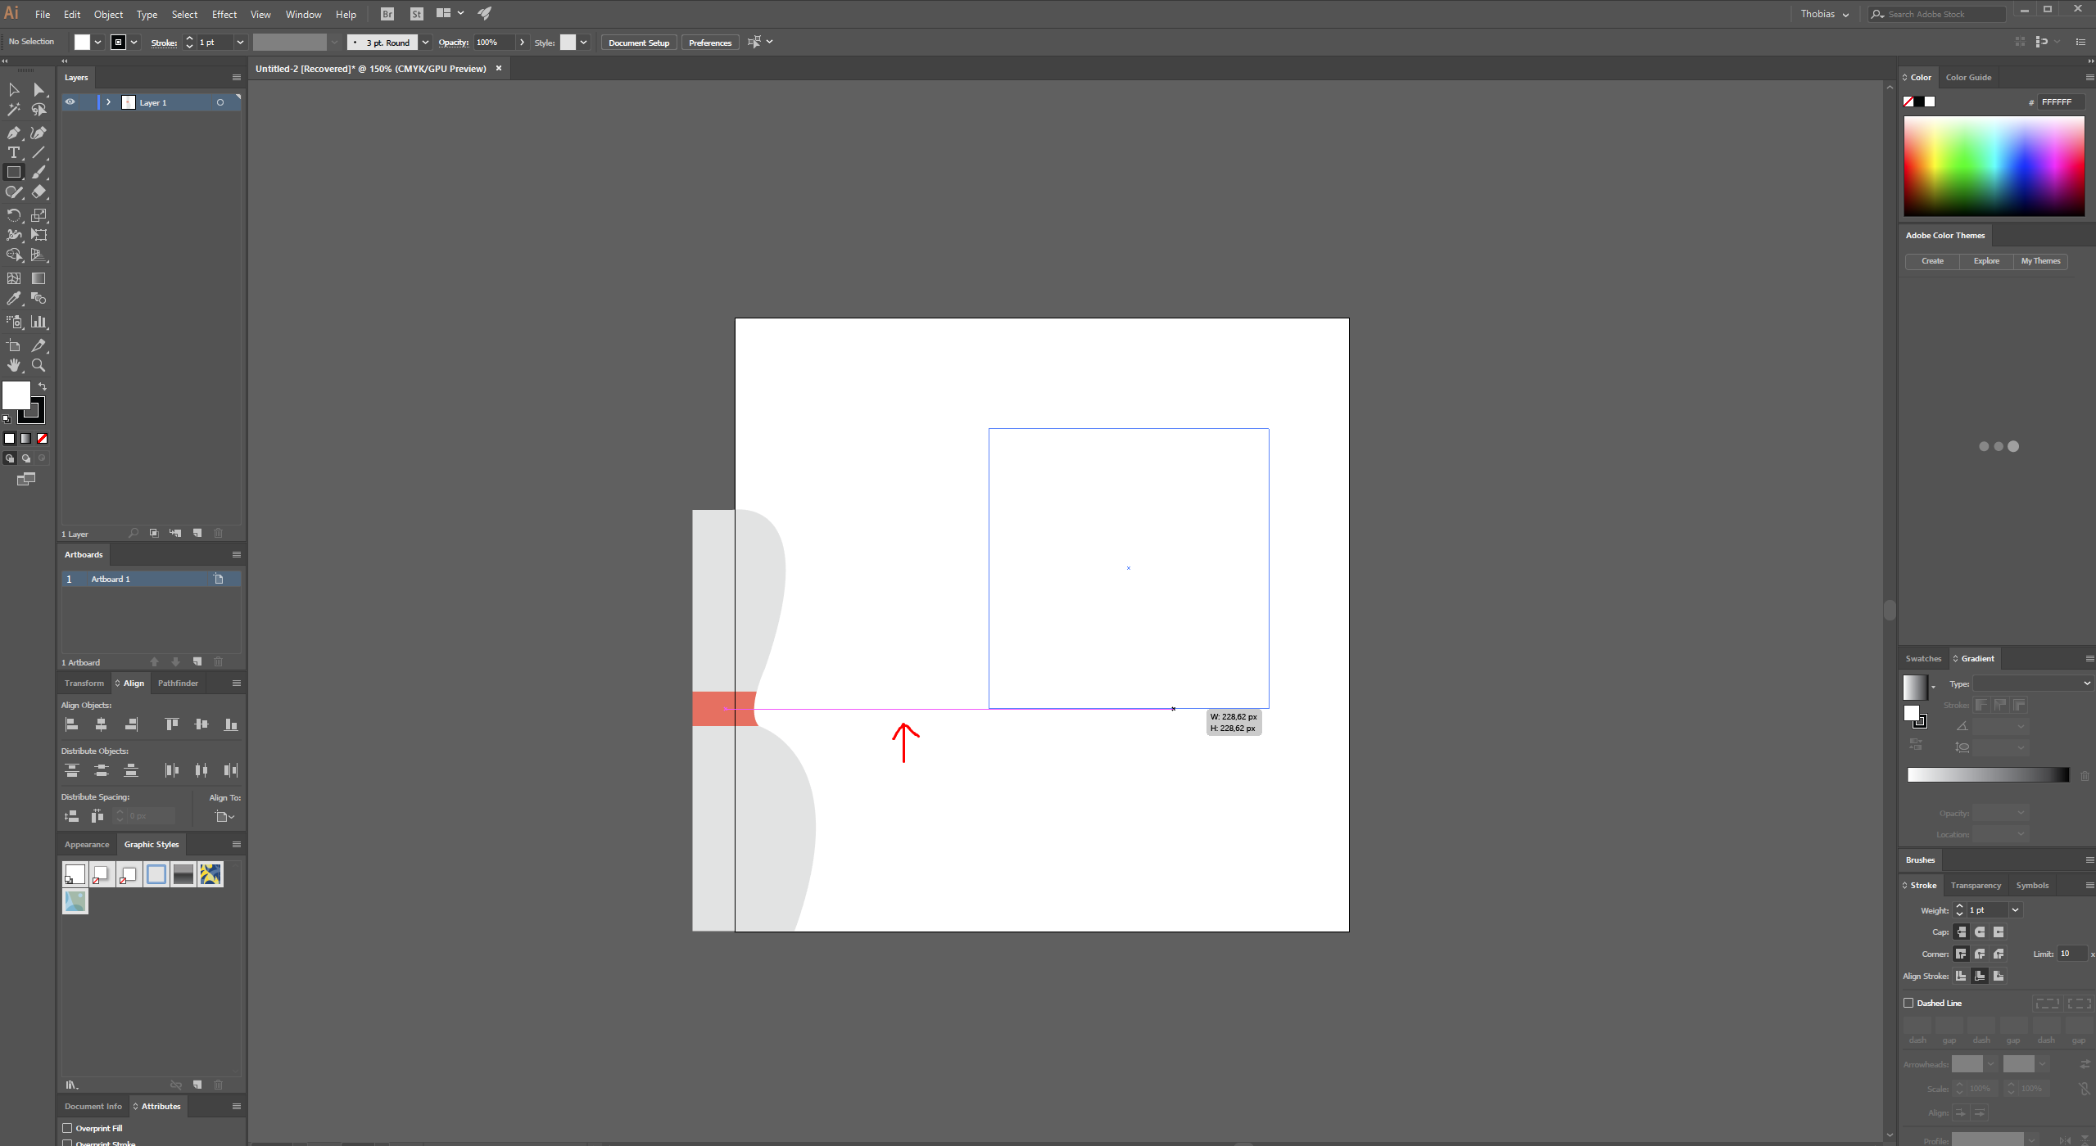Hide Layer 1 visibility eye
Image resolution: width=2096 pixels, height=1146 pixels.
pyautogui.click(x=70, y=102)
